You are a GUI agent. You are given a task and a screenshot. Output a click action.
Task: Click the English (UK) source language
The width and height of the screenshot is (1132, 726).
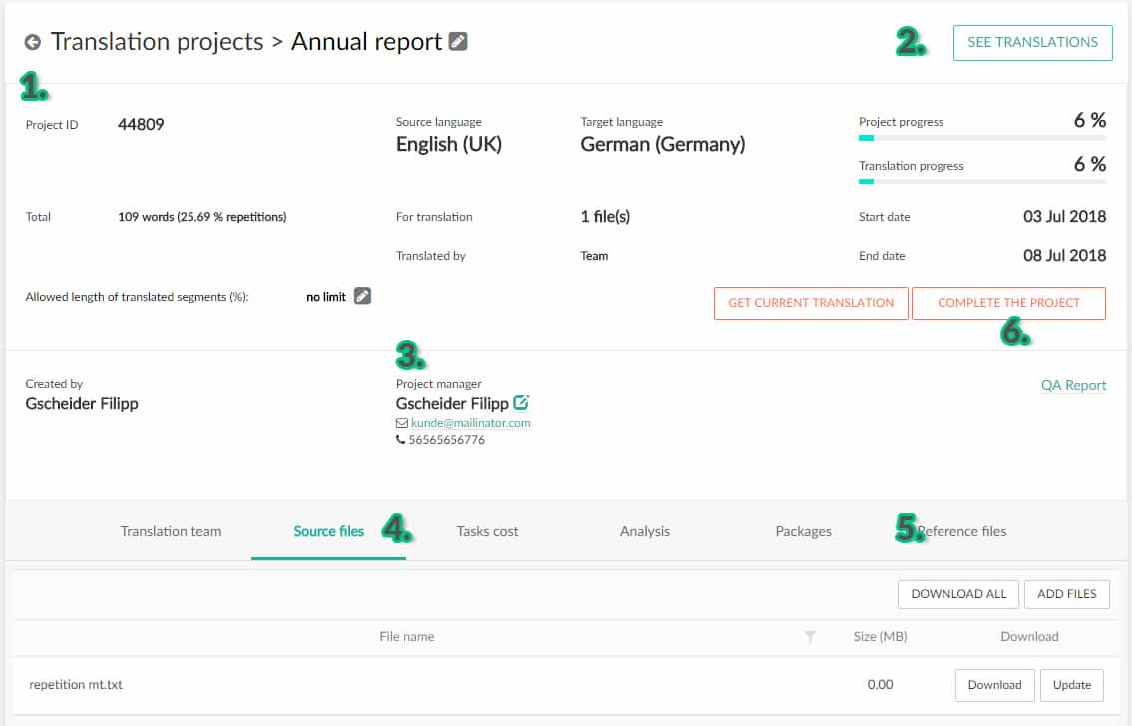click(x=449, y=145)
